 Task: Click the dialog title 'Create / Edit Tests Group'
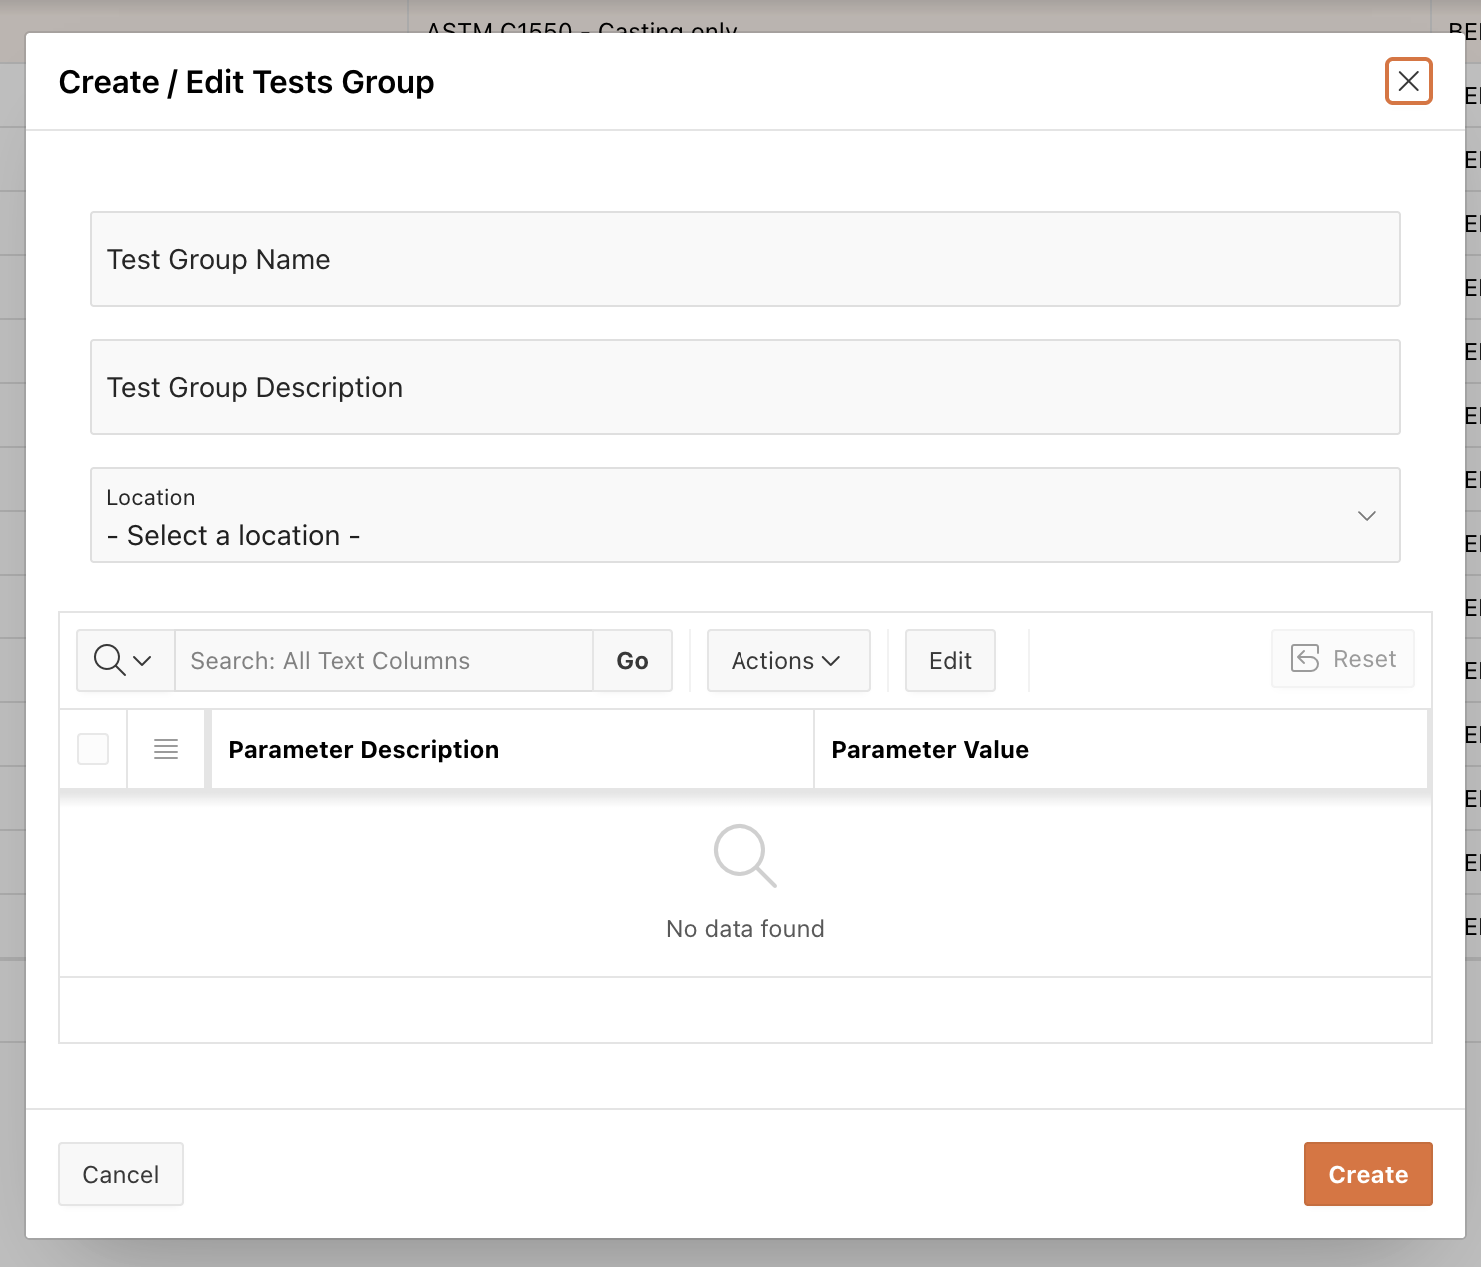coord(247,82)
